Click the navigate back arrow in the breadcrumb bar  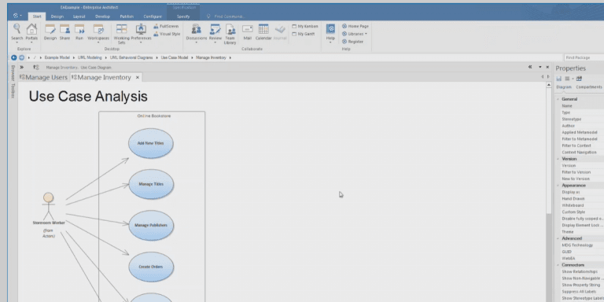14,57
